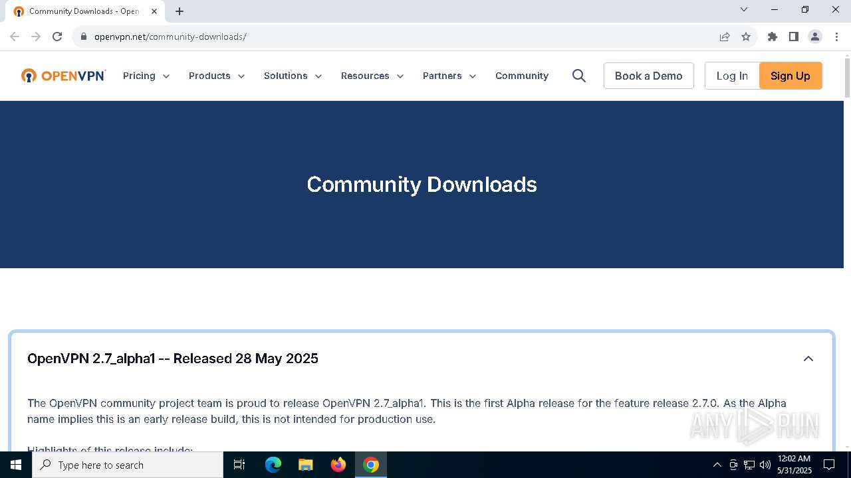Viewport: 851px width, 478px height.
Task: Open the Community nav link
Action: pos(522,76)
